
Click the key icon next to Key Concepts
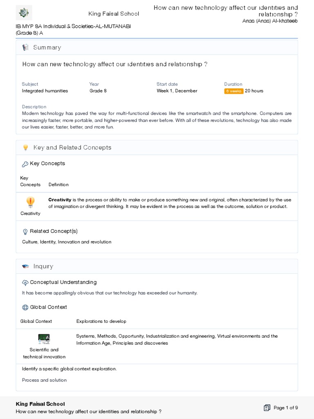coord(25,164)
